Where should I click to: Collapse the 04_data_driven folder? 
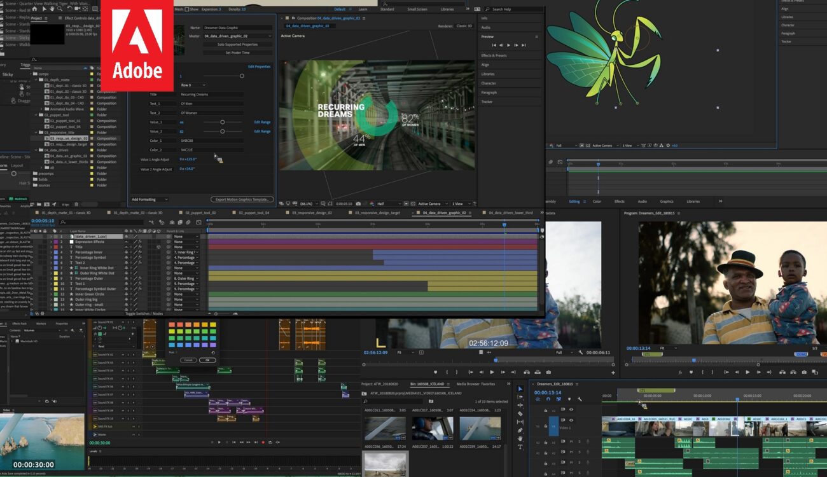pos(35,150)
